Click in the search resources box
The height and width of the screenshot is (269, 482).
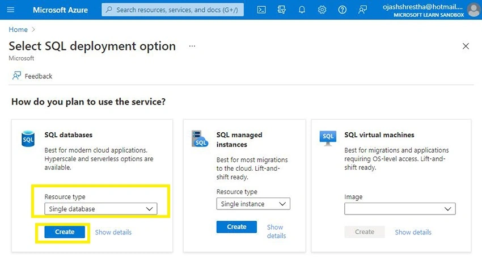pyautogui.click(x=173, y=10)
